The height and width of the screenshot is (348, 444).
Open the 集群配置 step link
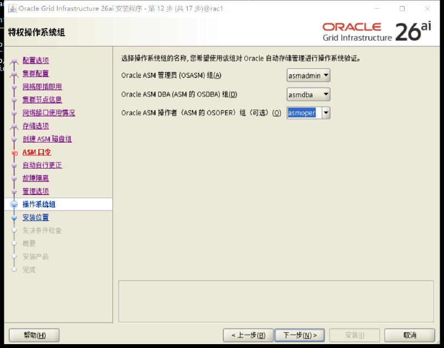(x=36, y=74)
